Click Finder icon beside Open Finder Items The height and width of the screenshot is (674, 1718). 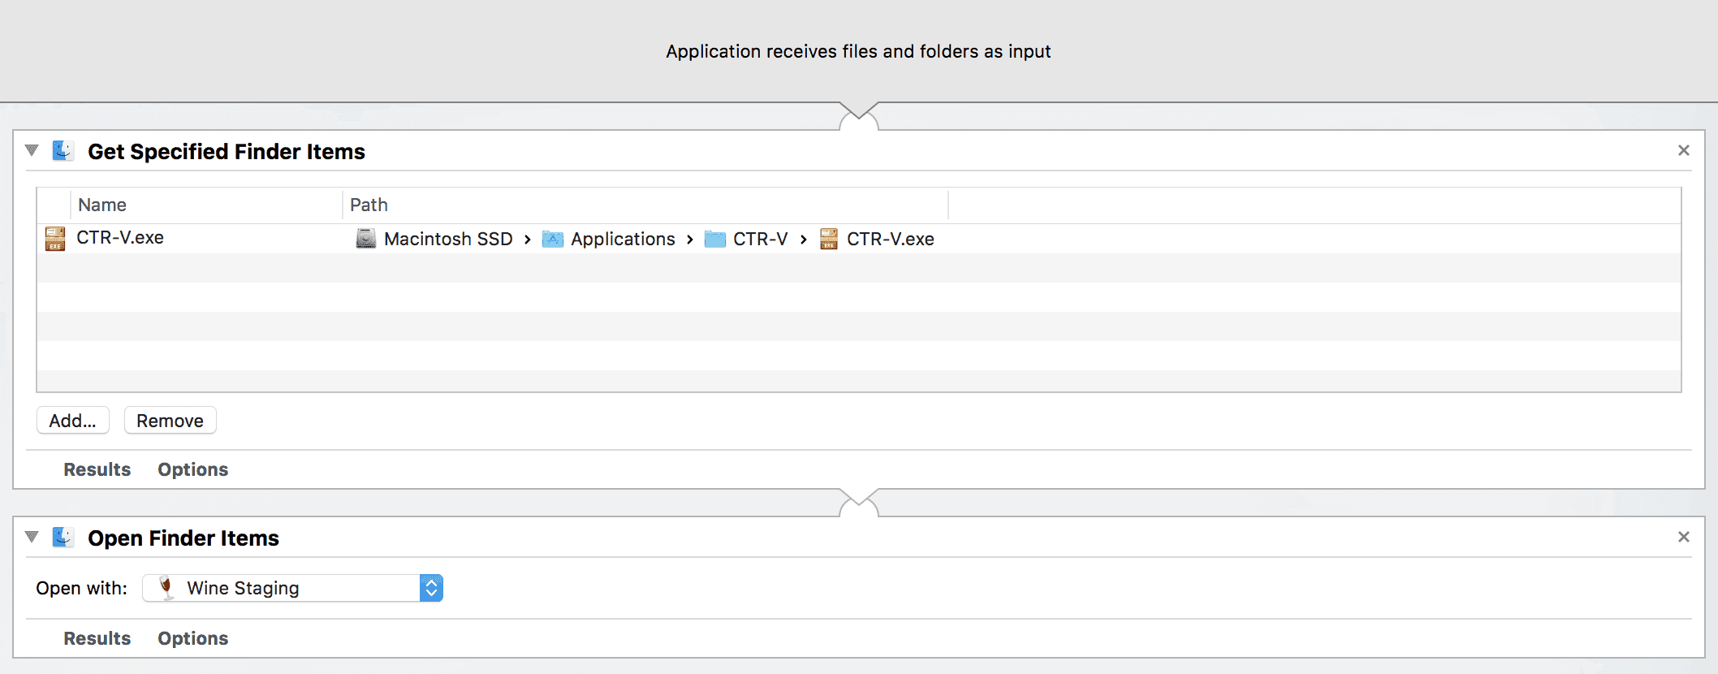click(x=63, y=538)
